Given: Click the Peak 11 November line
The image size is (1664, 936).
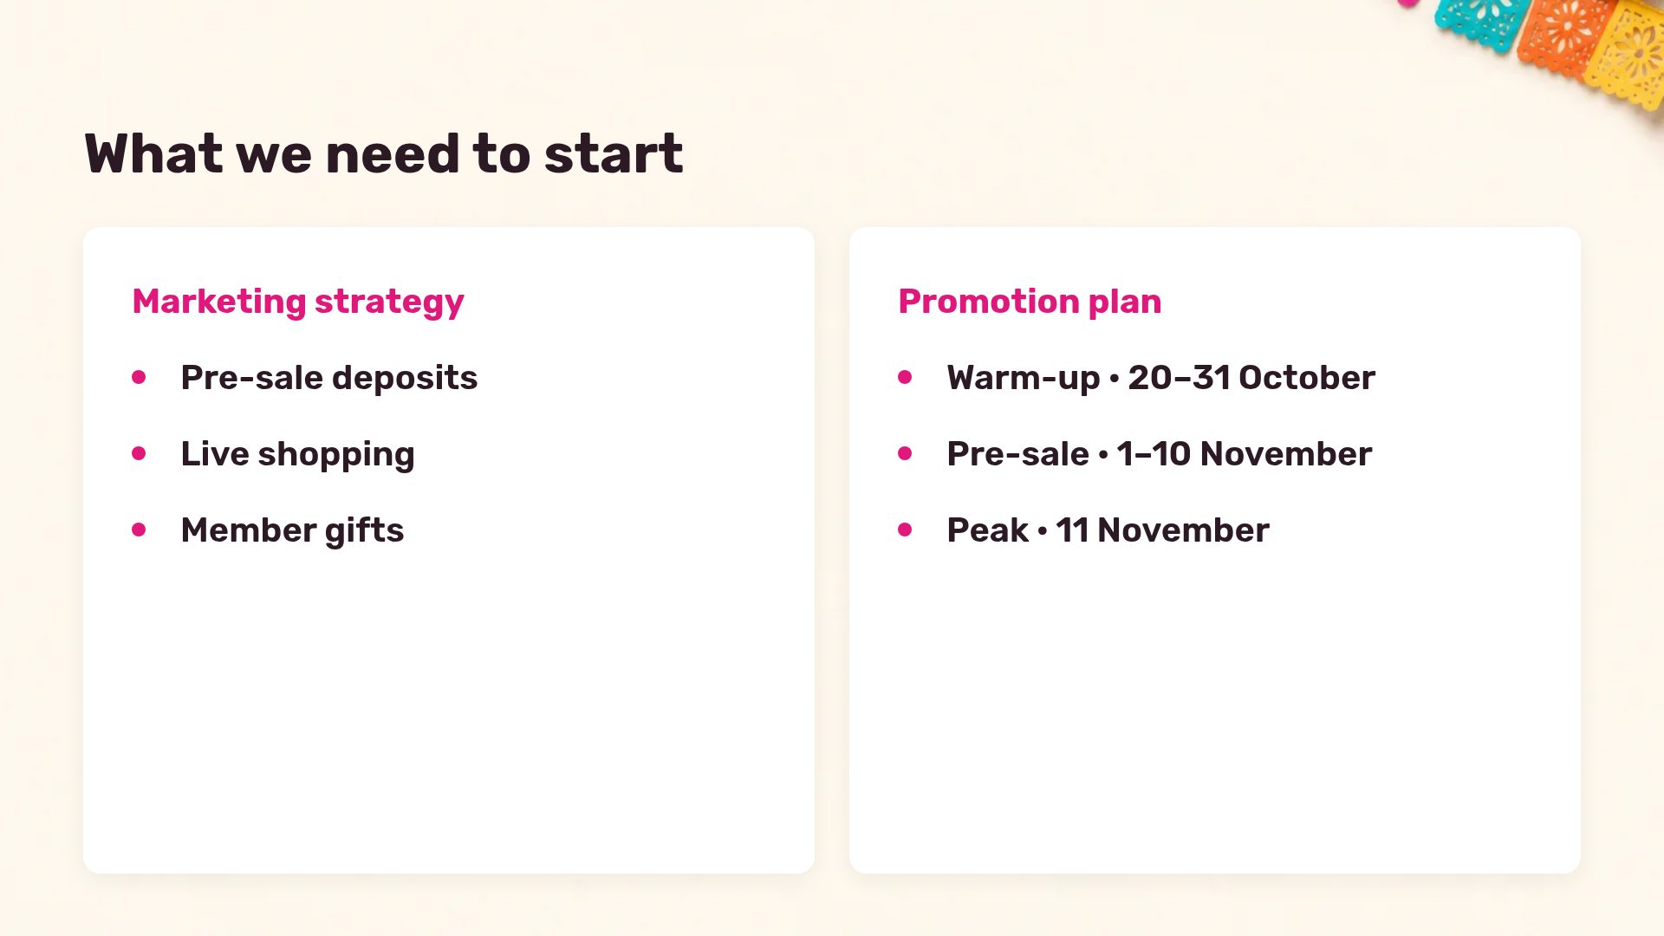Looking at the screenshot, I should 1108,530.
